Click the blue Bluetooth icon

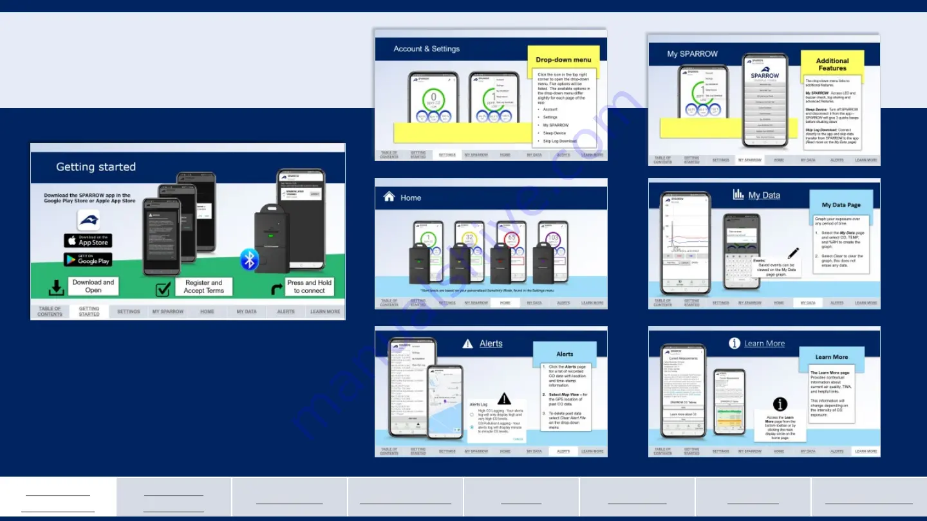[x=249, y=259]
